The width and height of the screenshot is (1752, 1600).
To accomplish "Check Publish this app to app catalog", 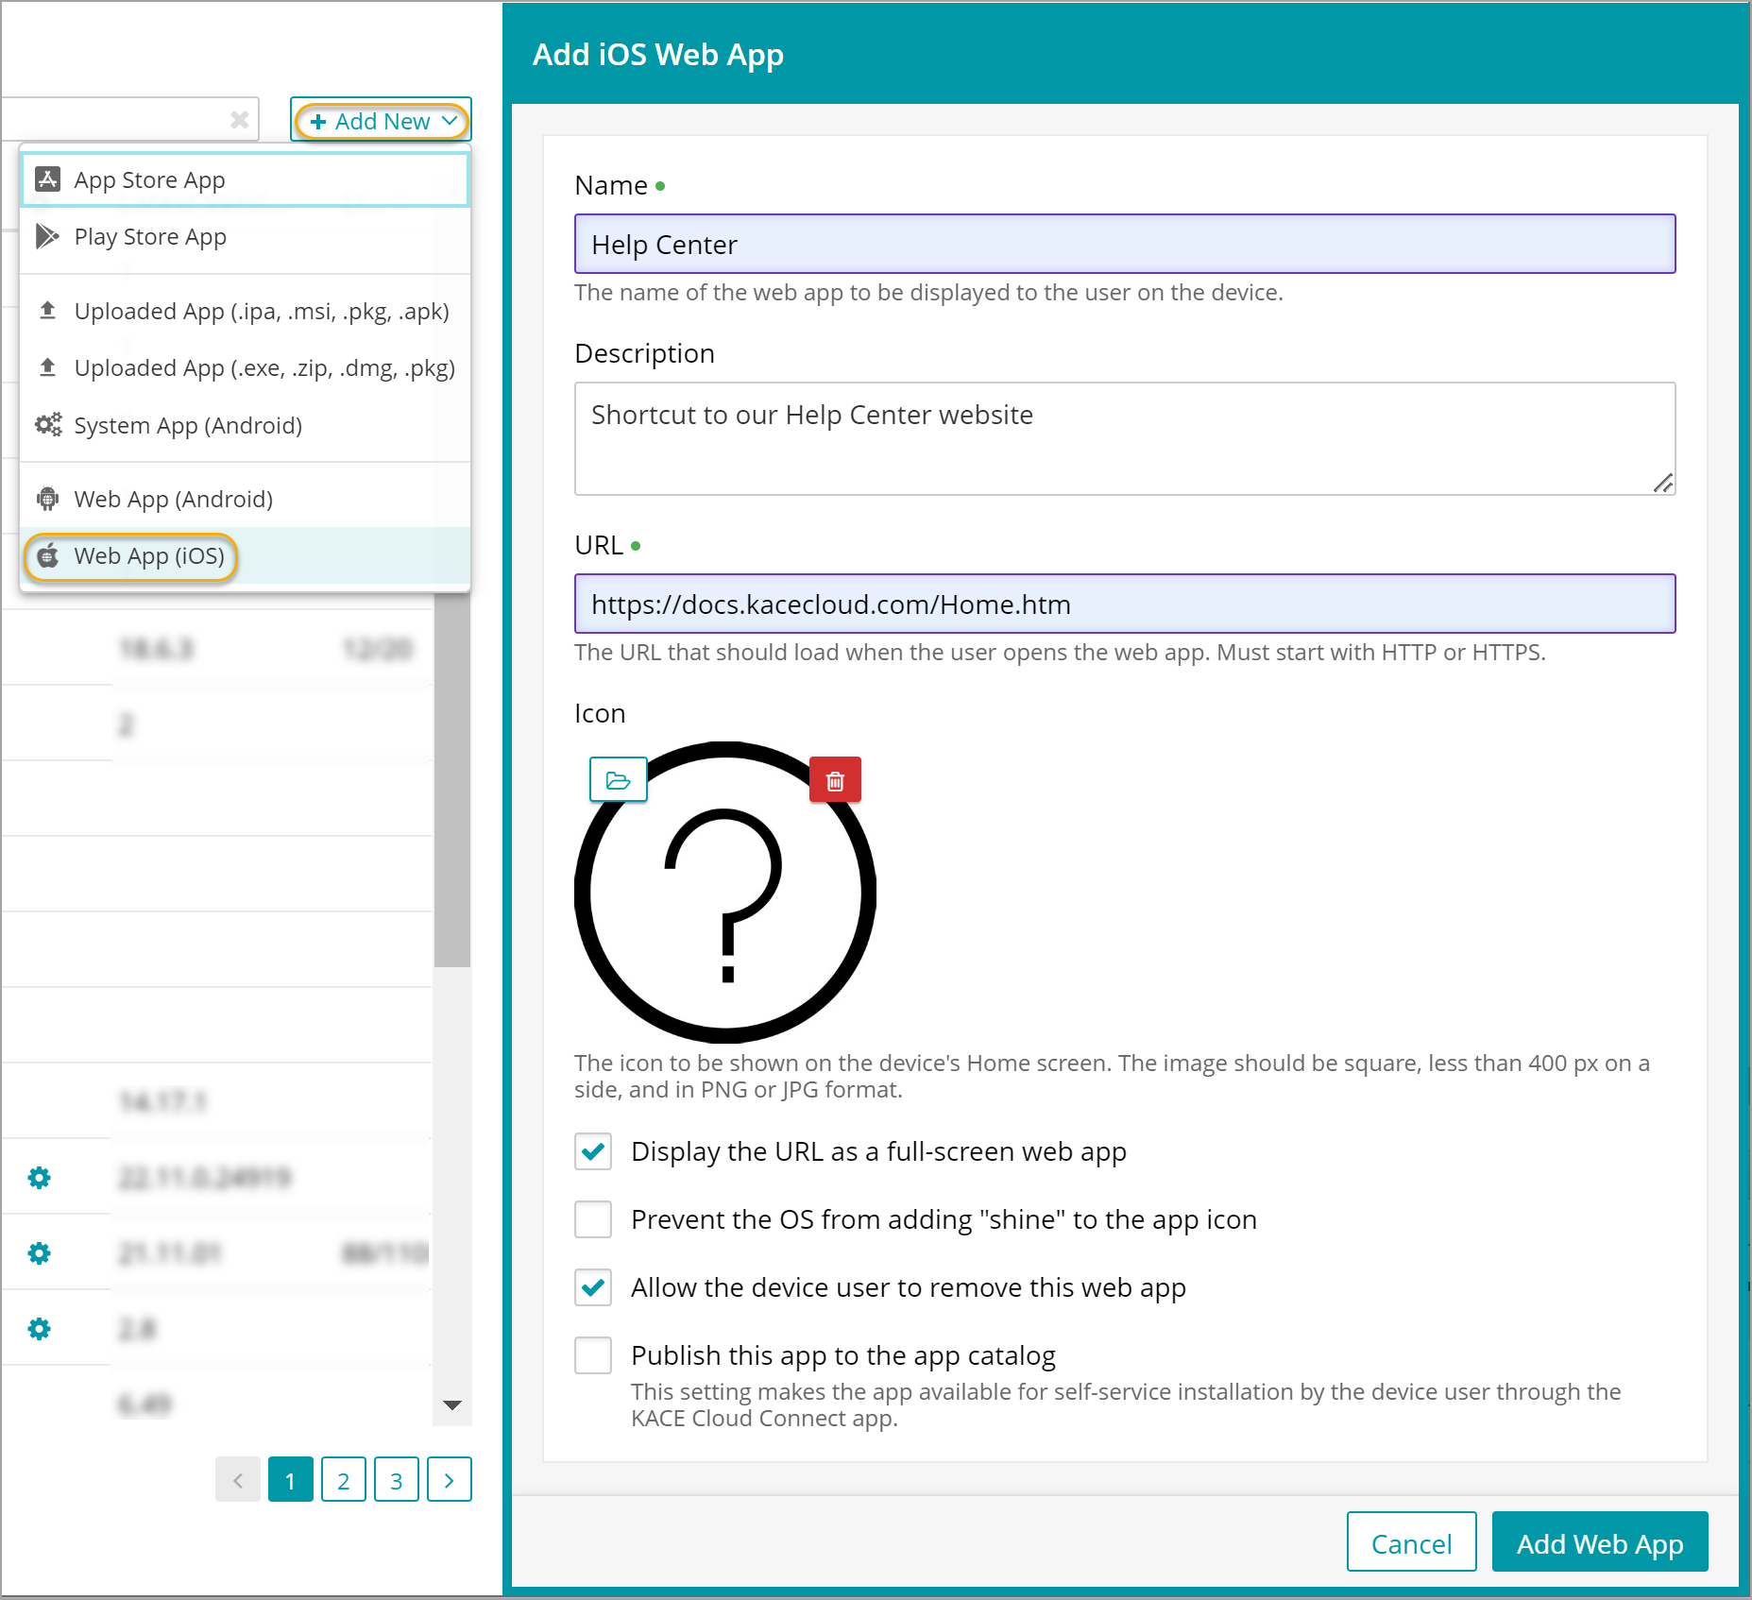I will pyautogui.click(x=593, y=1355).
